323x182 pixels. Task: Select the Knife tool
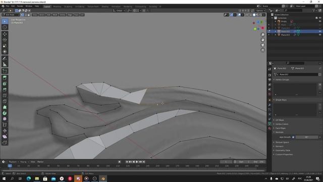(x=5, y=101)
